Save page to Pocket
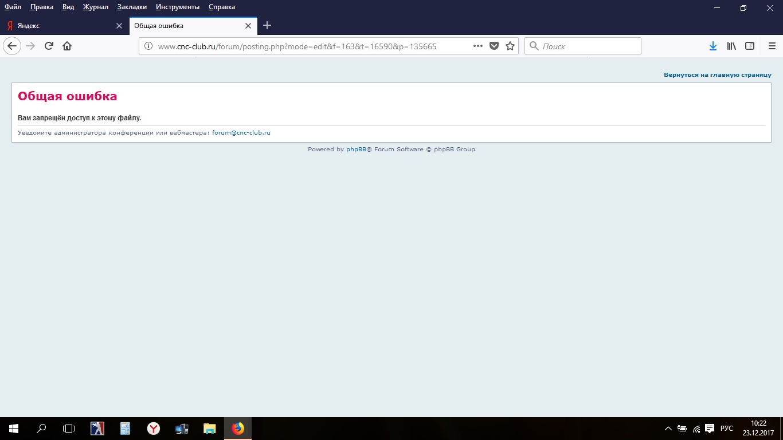The width and height of the screenshot is (783, 440). tap(494, 46)
